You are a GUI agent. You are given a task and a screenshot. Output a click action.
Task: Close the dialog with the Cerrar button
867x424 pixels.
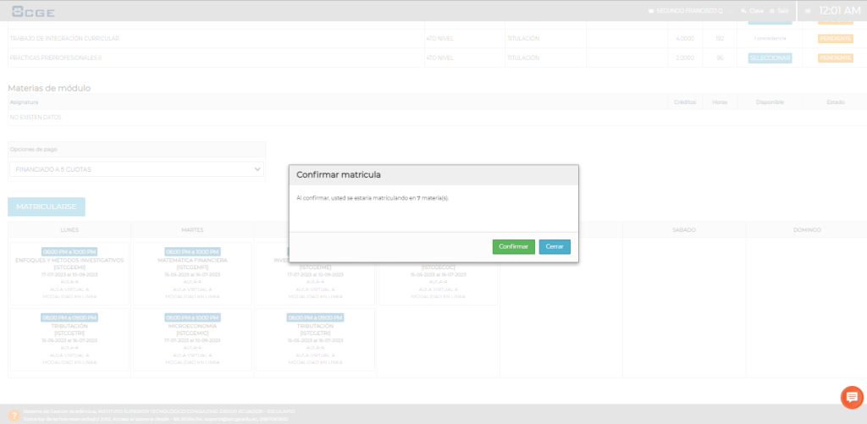555,246
